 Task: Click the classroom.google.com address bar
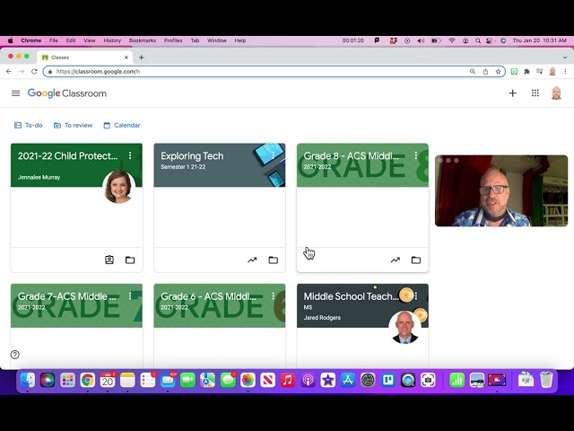(x=257, y=72)
